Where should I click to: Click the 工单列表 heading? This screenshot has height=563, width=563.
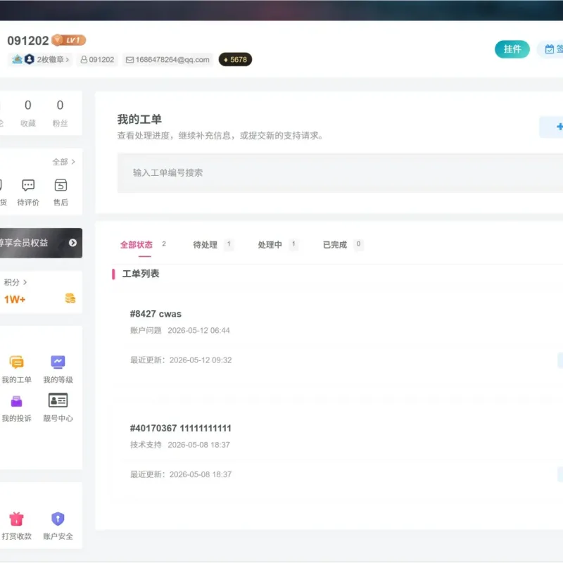click(140, 274)
